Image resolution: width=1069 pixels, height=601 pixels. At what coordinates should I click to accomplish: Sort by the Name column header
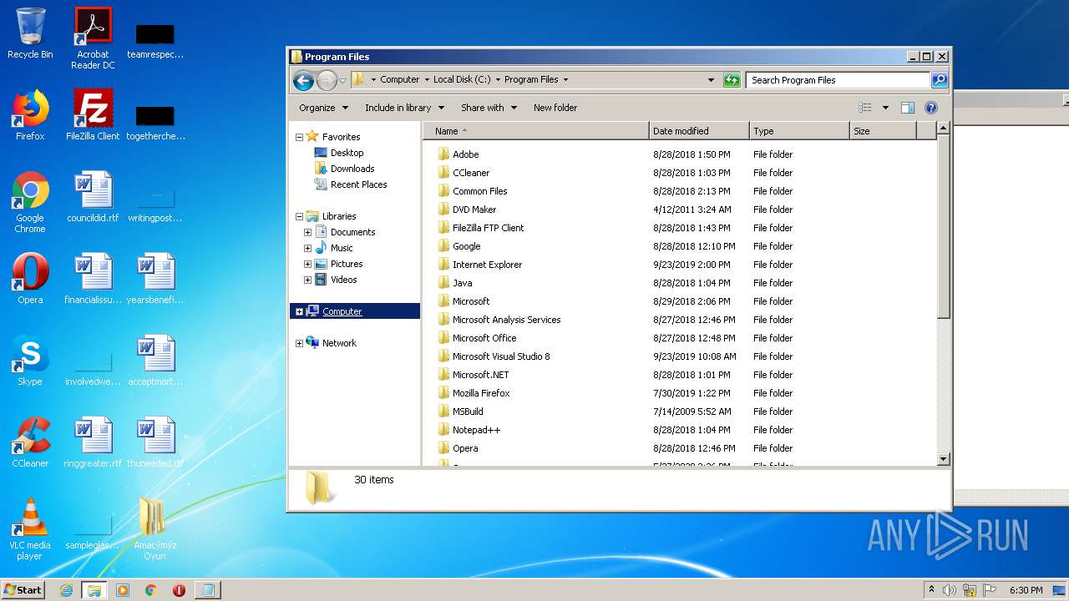(536, 131)
